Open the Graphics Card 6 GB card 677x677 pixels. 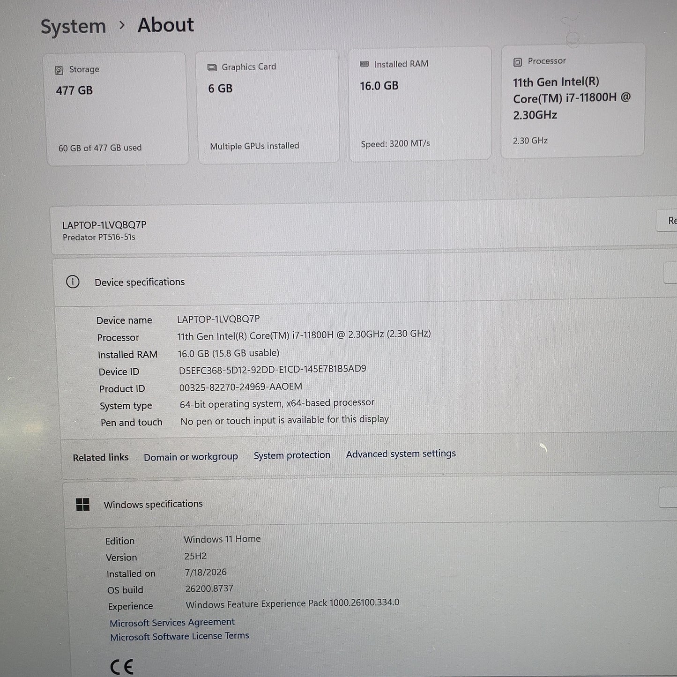[268, 107]
